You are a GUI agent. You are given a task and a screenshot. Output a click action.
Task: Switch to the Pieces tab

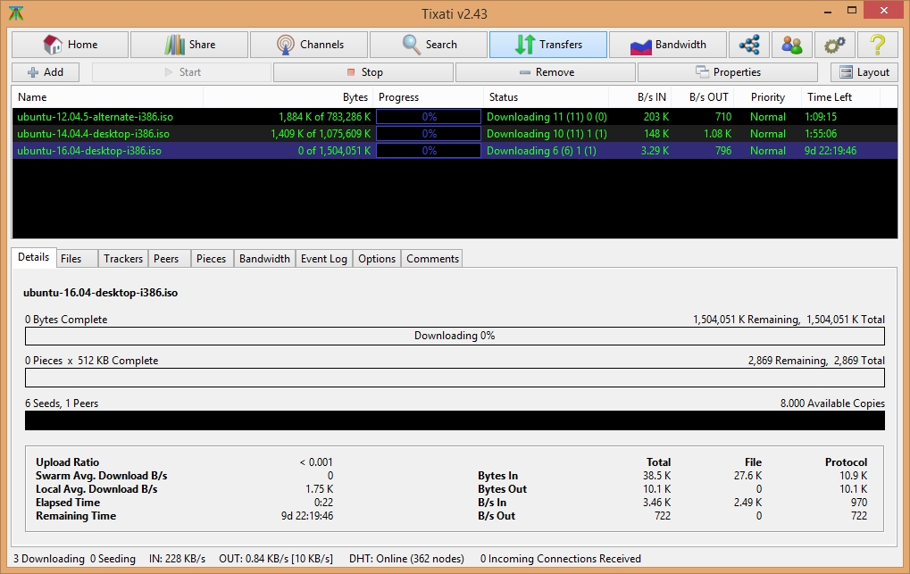213,259
